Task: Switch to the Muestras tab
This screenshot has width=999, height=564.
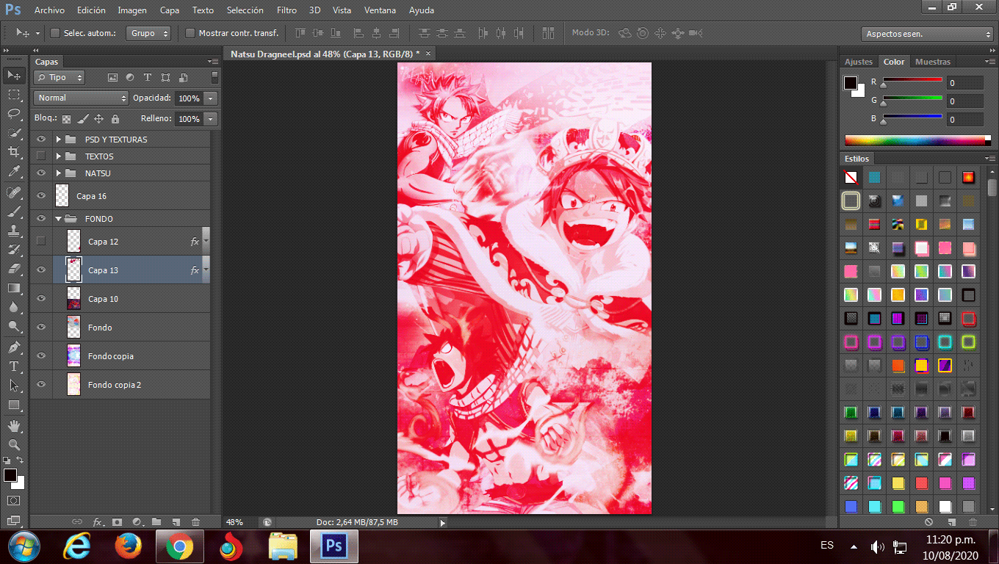Action: tap(933, 62)
